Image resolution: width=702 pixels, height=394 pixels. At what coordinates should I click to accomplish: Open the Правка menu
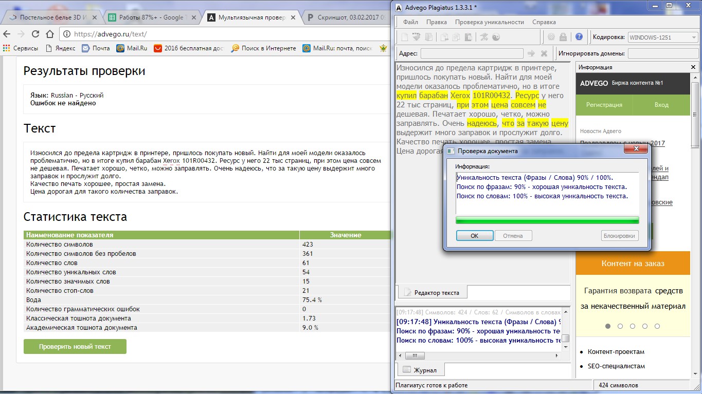[x=436, y=22]
